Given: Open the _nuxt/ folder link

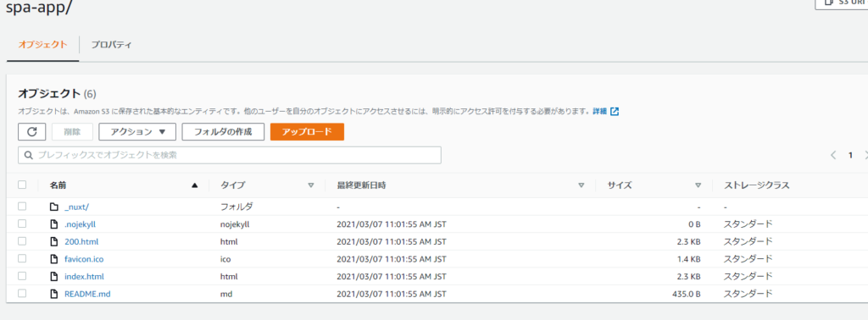Looking at the screenshot, I should pyautogui.click(x=77, y=207).
